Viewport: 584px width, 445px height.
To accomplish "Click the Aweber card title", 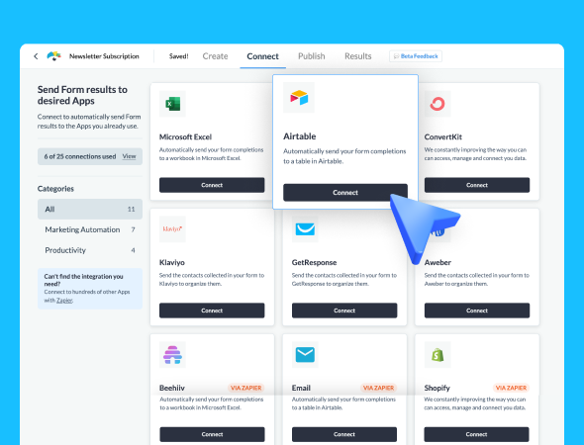I will pos(438,262).
